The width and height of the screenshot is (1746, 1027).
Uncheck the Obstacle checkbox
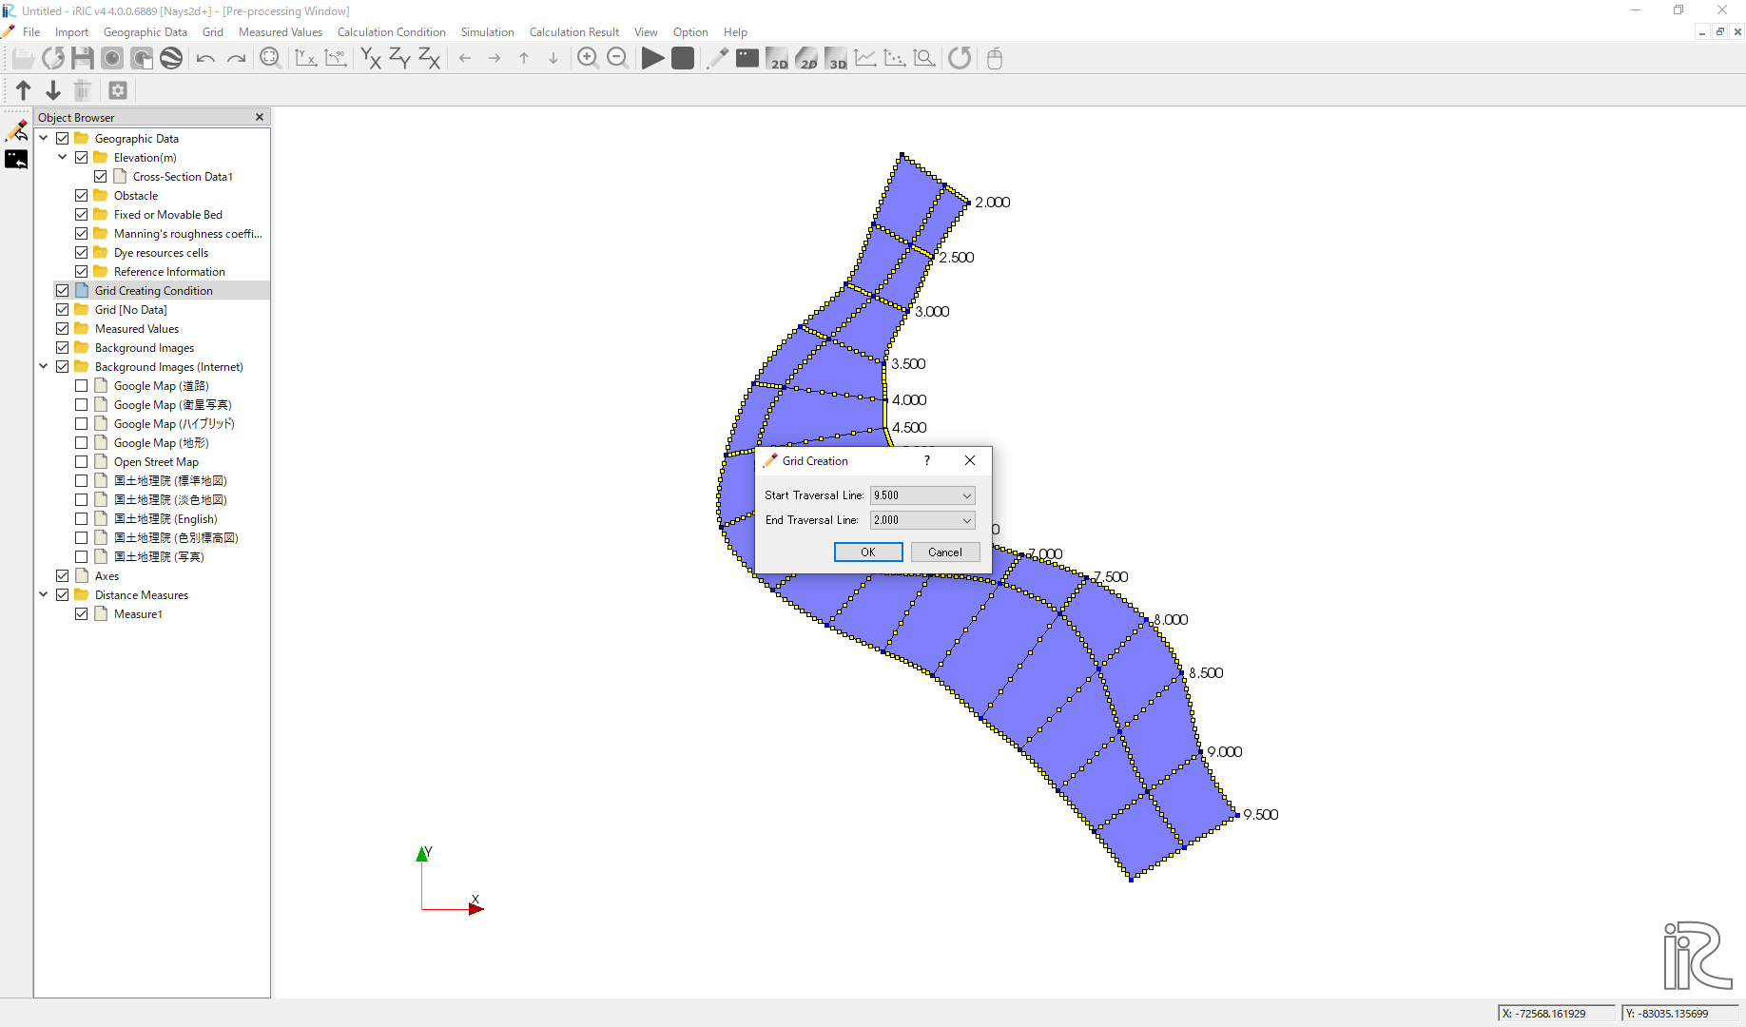(x=82, y=196)
